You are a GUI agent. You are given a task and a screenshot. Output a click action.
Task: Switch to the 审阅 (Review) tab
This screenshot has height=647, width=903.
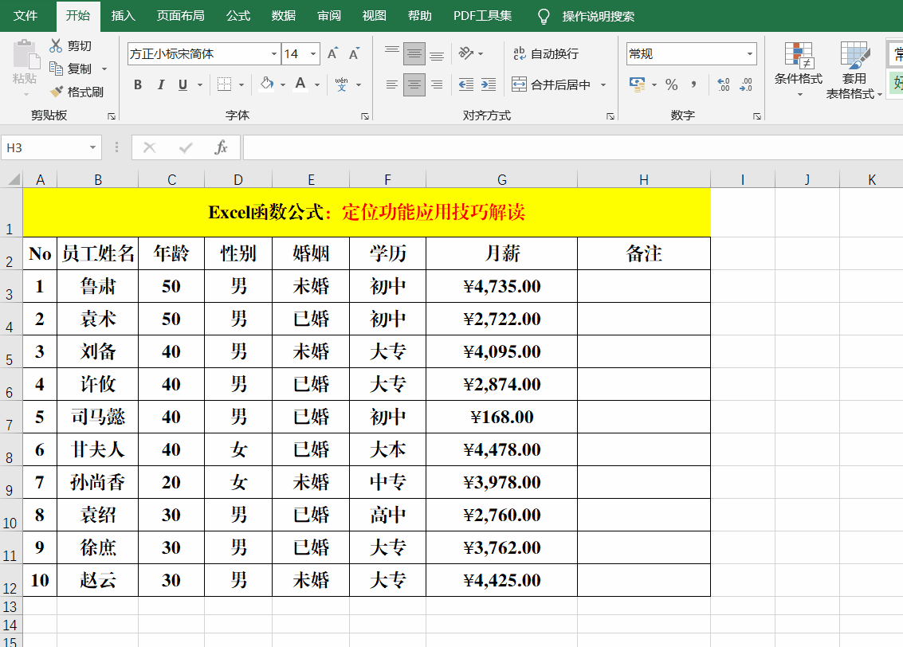coord(329,16)
